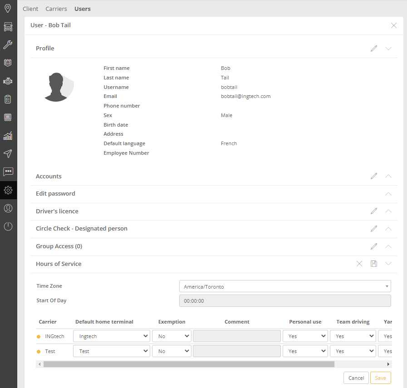Open the chart reports sidebar icon
Image resolution: width=407 pixels, height=388 pixels.
8,136
